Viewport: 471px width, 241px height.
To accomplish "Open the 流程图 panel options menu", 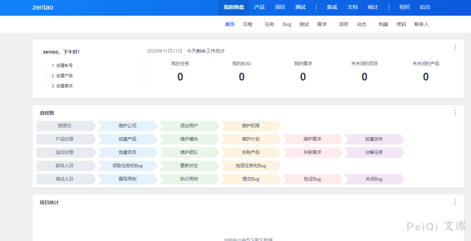I will [455, 112].
